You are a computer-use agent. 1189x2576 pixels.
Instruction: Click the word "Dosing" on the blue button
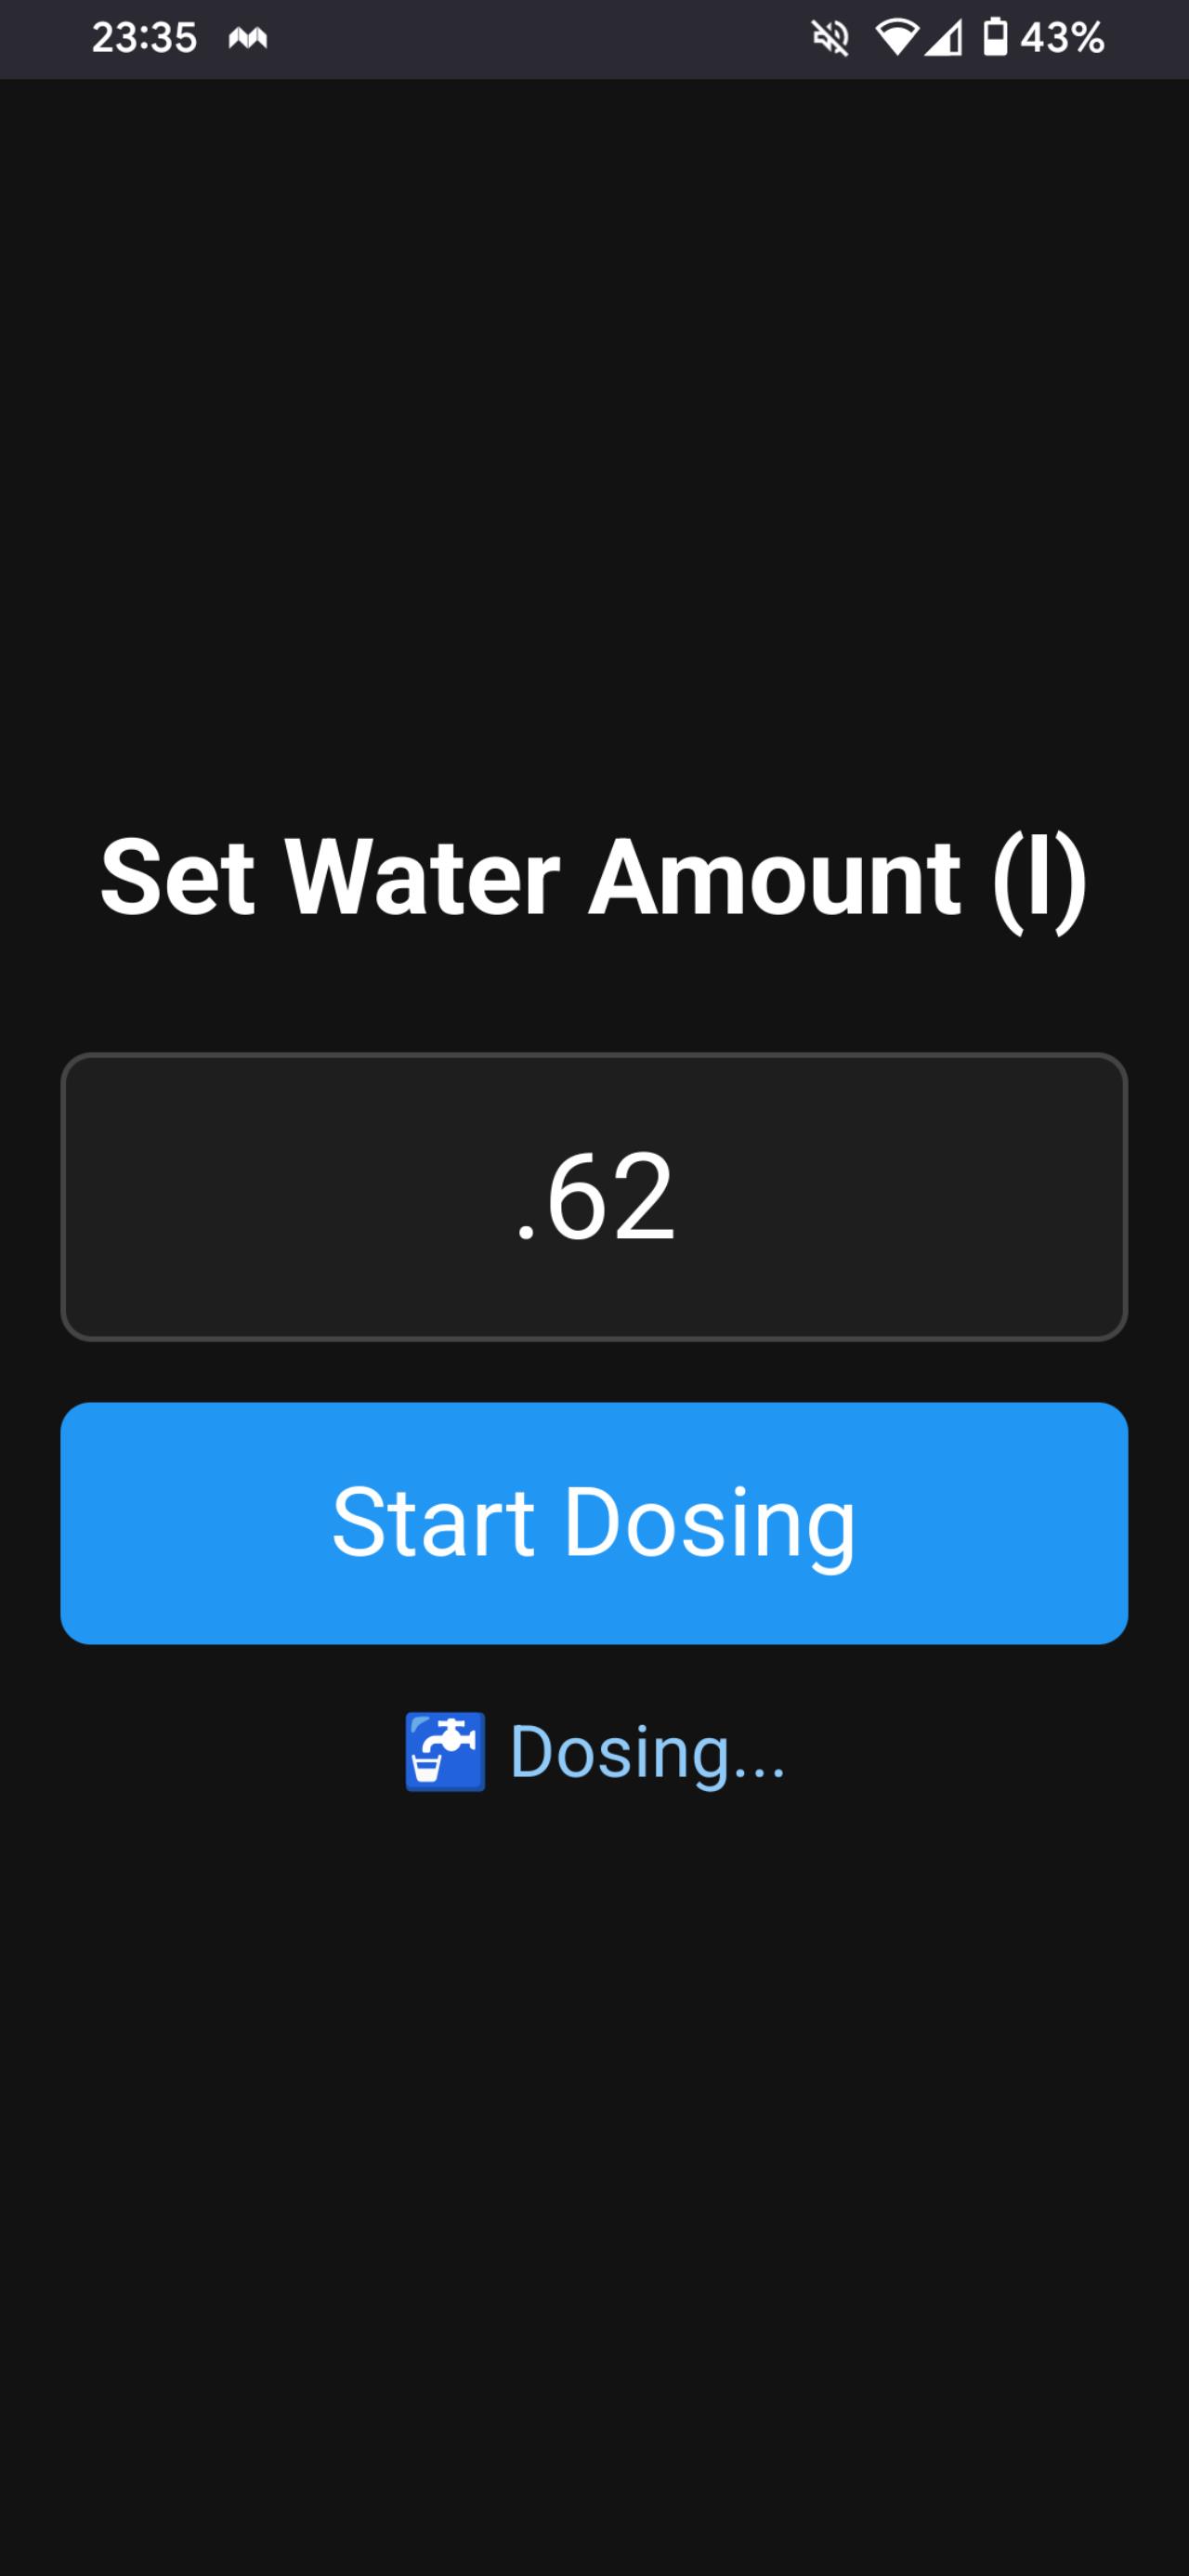pyautogui.click(x=710, y=1522)
